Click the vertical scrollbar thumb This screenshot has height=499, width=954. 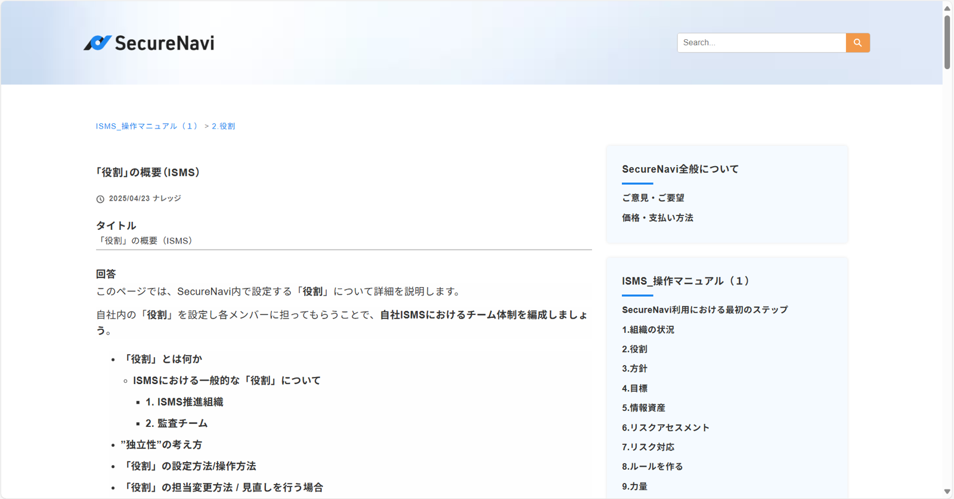[x=947, y=42]
